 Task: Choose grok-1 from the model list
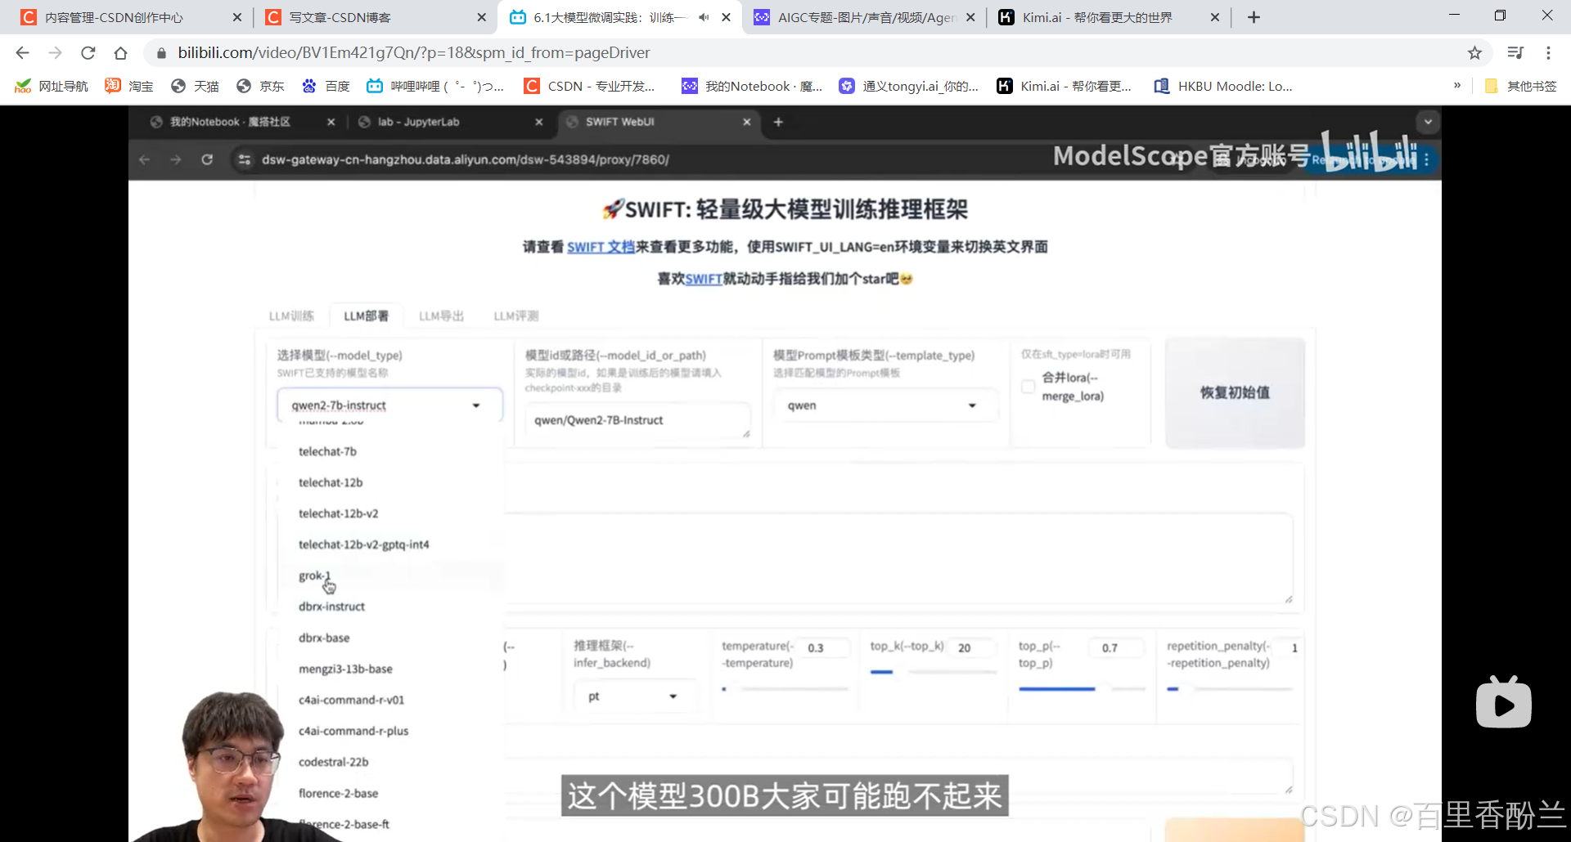(314, 576)
